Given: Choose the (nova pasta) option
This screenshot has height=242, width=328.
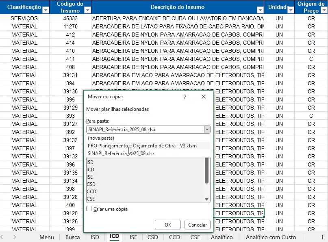Looking at the screenshot, I should [101, 138].
